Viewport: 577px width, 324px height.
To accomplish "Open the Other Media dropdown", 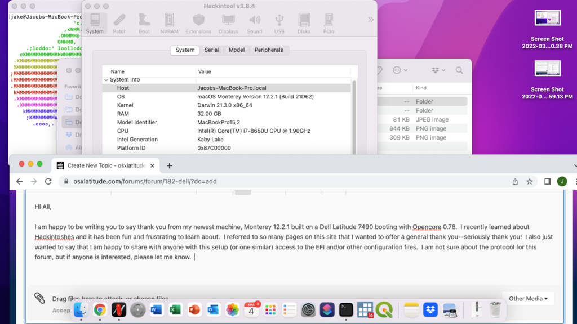I will (x=528, y=299).
